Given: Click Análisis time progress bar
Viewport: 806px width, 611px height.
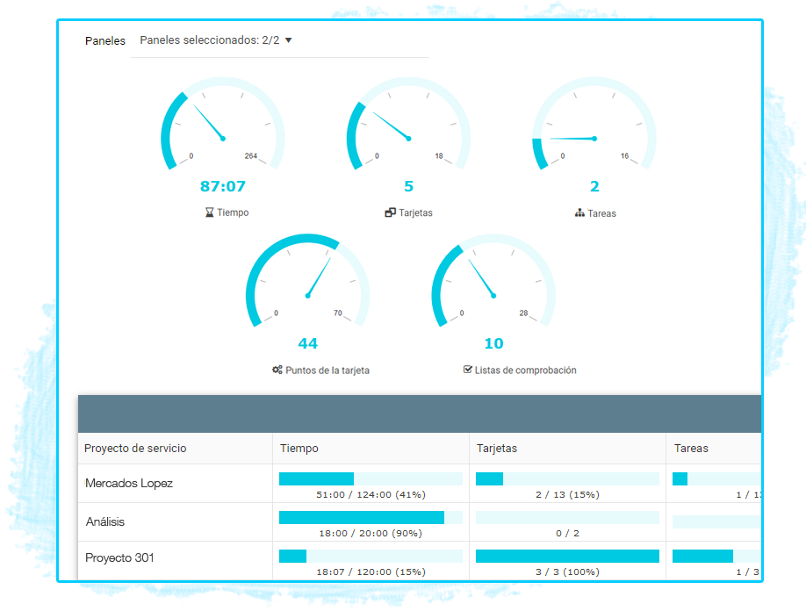Looking at the screenshot, I should click(371, 517).
